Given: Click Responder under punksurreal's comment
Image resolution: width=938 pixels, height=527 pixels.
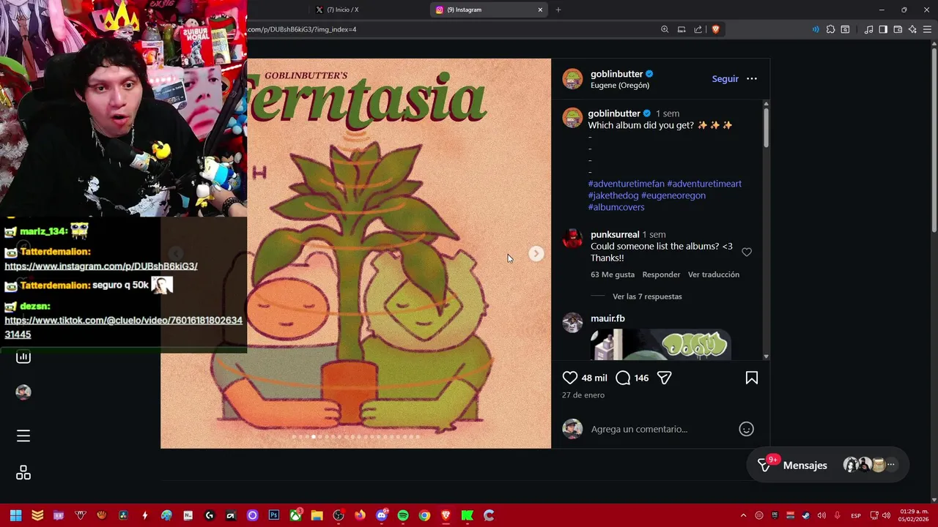Looking at the screenshot, I should click(661, 274).
